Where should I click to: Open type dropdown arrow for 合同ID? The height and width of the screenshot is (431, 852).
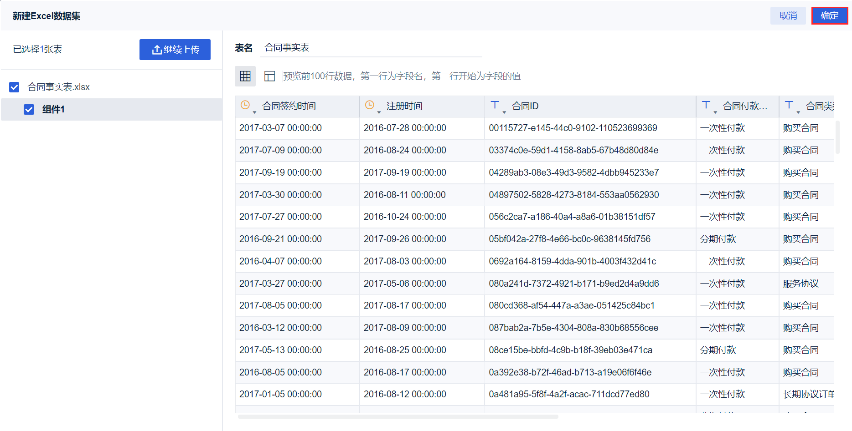click(x=504, y=112)
